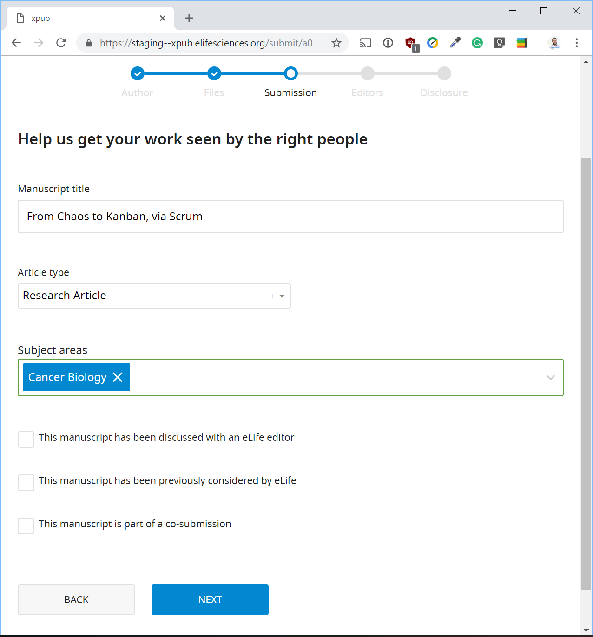The height and width of the screenshot is (637, 593).
Task: Bookmark this page with the star icon
Action: pyautogui.click(x=336, y=43)
